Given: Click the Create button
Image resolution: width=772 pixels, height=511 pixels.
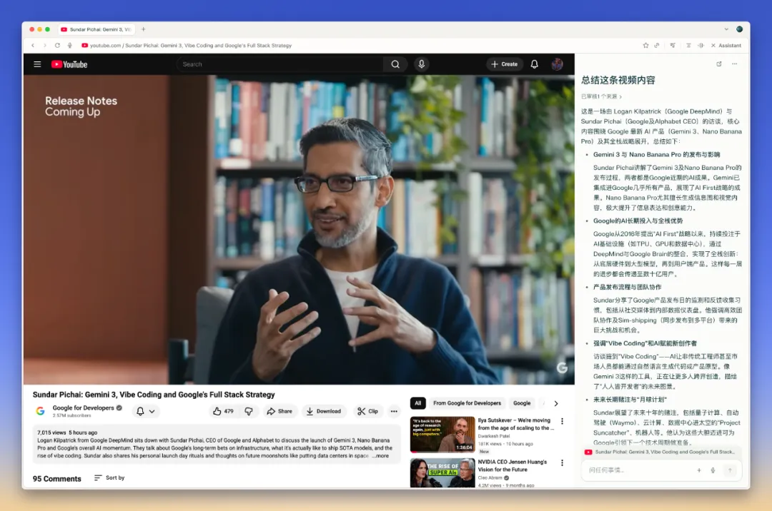Looking at the screenshot, I should pyautogui.click(x=504, y=64).
